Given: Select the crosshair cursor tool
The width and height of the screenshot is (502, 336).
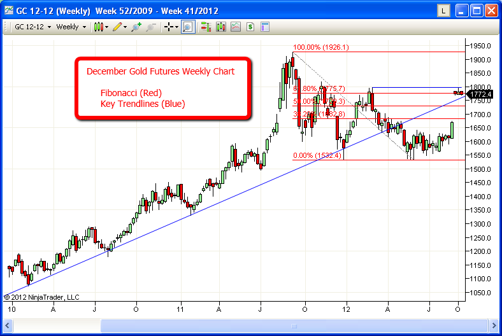Looking at the screenshot, I should pos(168,27).
